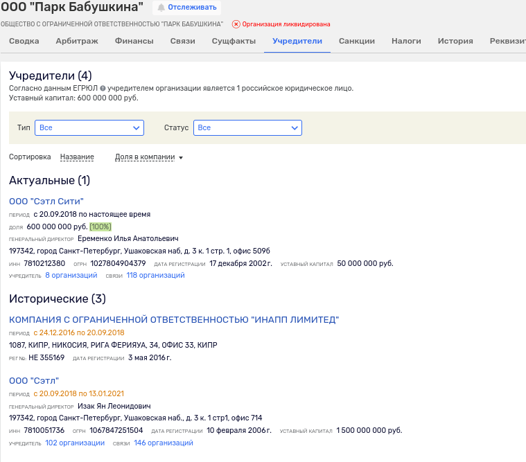Image resolution: width=526 pixels, height=462 pixels.
Task: Open the Связи tab
Action: (182, 41)
